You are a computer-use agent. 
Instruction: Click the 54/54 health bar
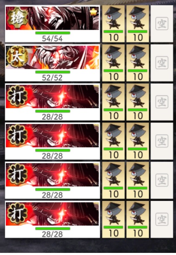(53, 33)
